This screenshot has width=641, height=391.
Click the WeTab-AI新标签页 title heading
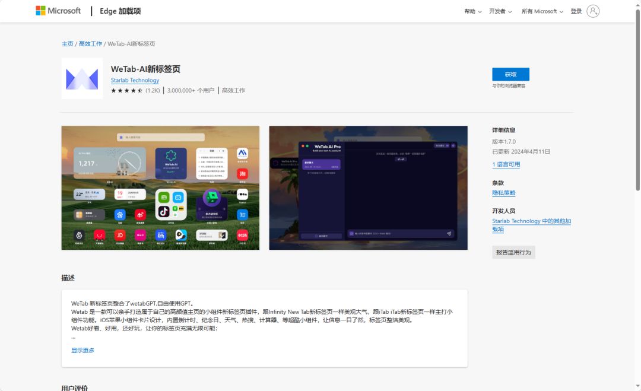(145, 69)
